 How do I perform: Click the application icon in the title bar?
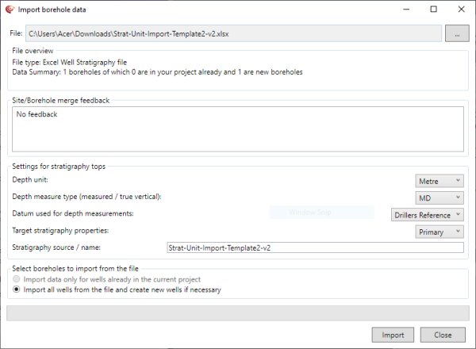pos(9,10)
